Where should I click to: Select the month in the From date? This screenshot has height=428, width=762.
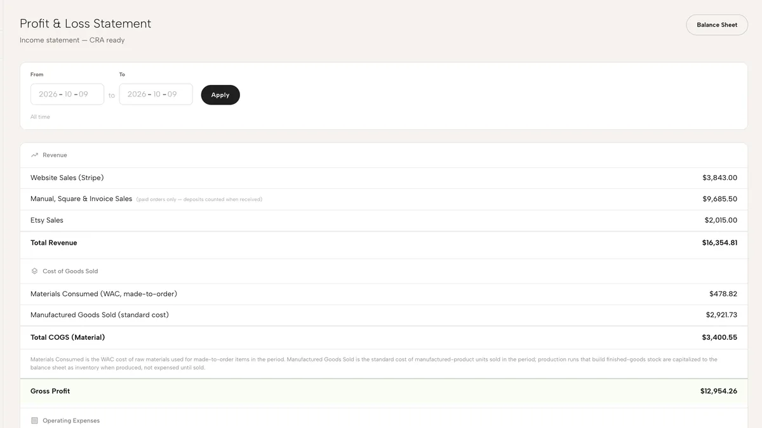pyautogui.click(x=68, y=94)
